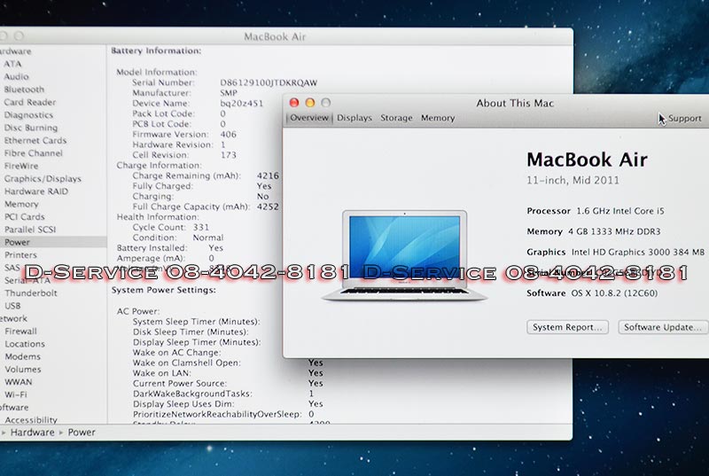Switch to the Memory tab
This screenshot has width=709, height=476.
click(x=438, y=118)
